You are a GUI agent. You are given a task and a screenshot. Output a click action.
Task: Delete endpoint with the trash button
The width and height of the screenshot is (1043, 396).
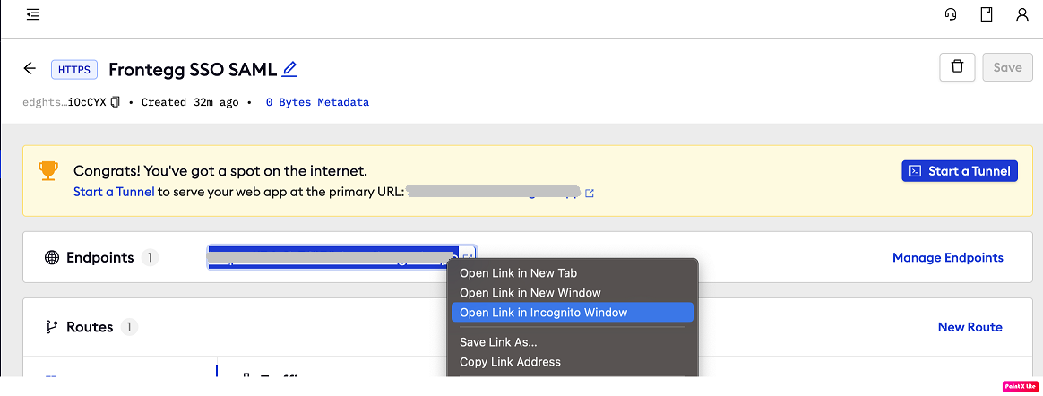(x=957, y=67)
